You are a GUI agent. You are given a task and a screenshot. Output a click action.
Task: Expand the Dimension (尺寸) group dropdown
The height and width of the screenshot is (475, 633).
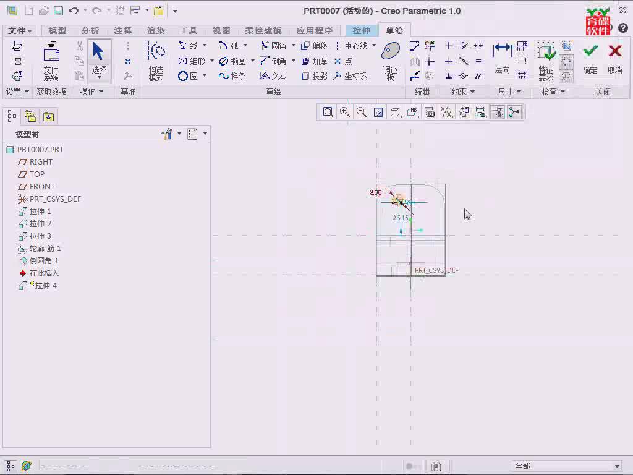(x=509, y=92)
